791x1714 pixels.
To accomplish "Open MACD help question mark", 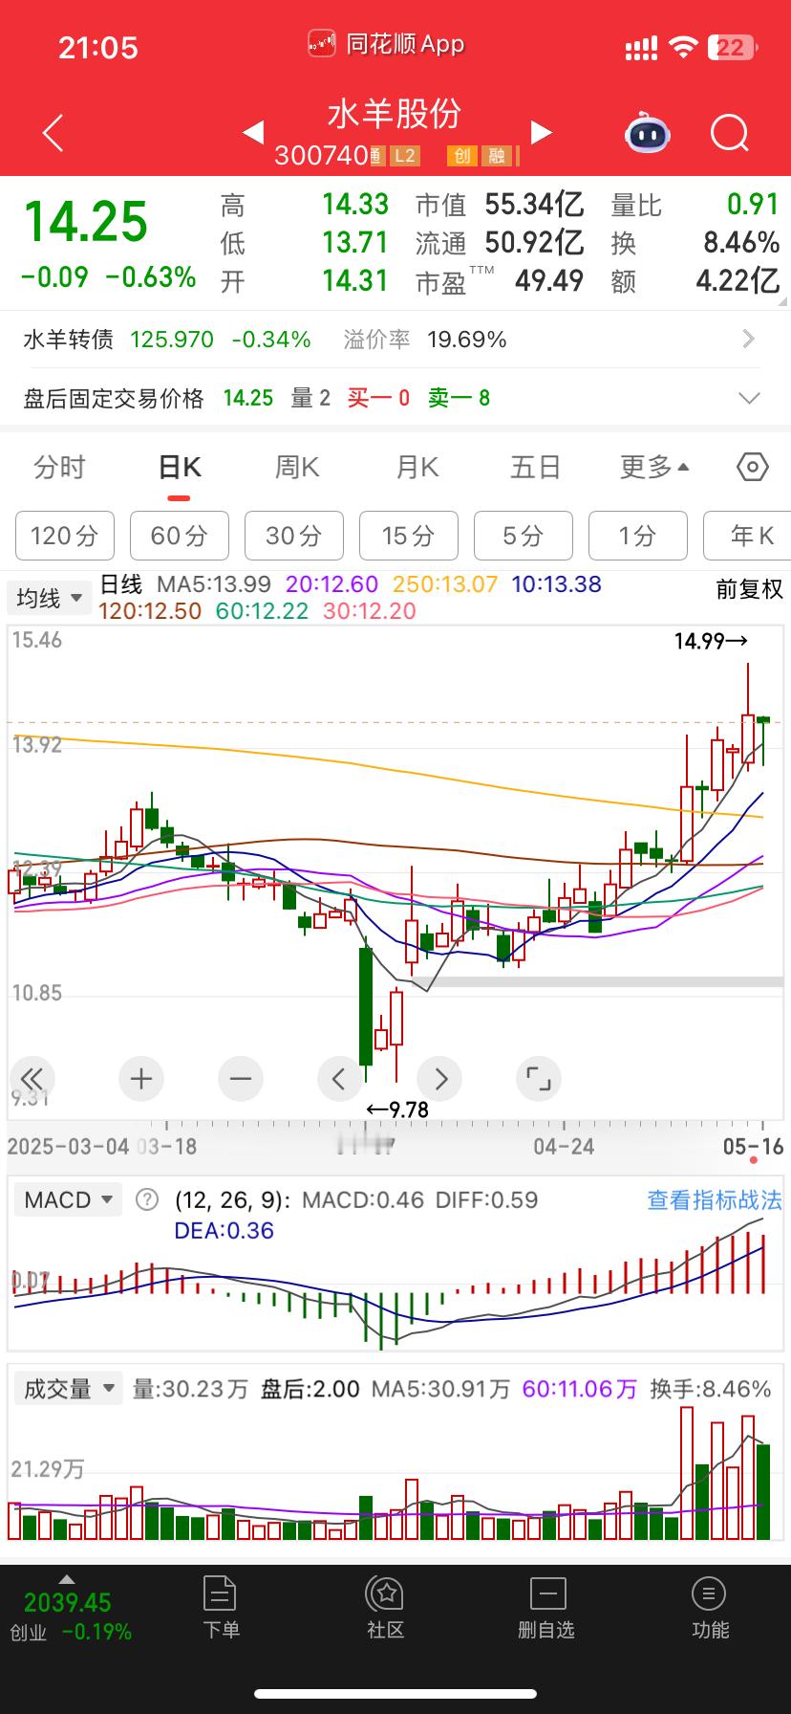I will click(147, 1199).
